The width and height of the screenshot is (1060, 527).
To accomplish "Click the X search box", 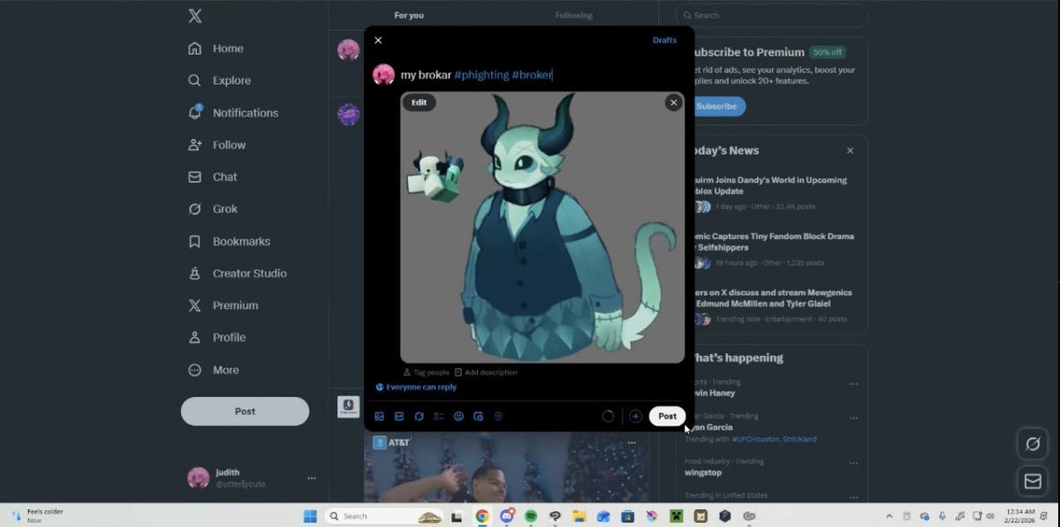I will [772, 15].
